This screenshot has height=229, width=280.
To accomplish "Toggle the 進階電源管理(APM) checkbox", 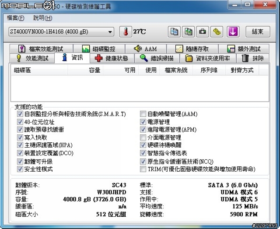I will tap(143, 130).
